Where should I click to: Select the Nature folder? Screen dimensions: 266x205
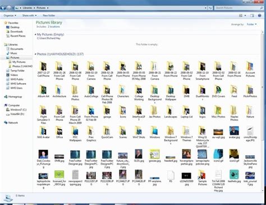250,112
